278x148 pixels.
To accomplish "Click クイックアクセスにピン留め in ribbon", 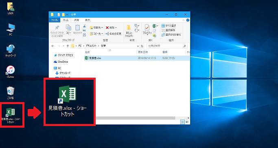I will click(x=57, y=31).
